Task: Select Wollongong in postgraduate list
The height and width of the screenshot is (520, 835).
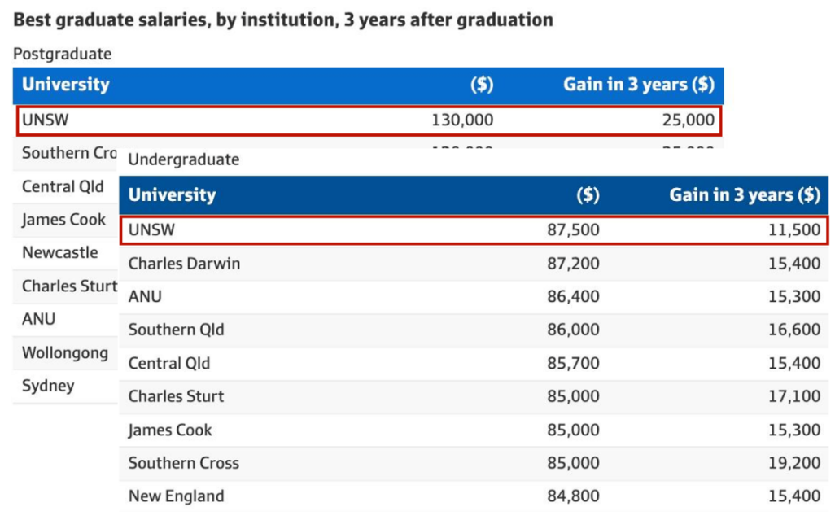Action: click(x=65, y=353)
